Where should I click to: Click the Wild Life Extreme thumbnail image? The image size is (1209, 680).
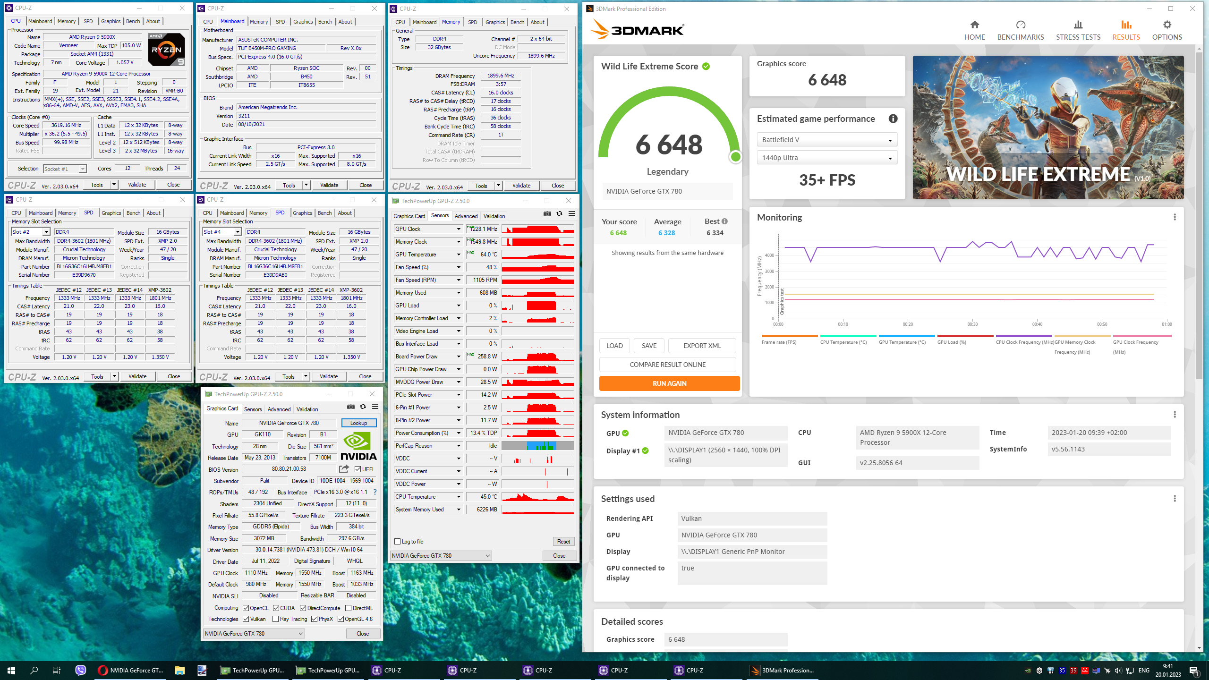click(1048, 127)
